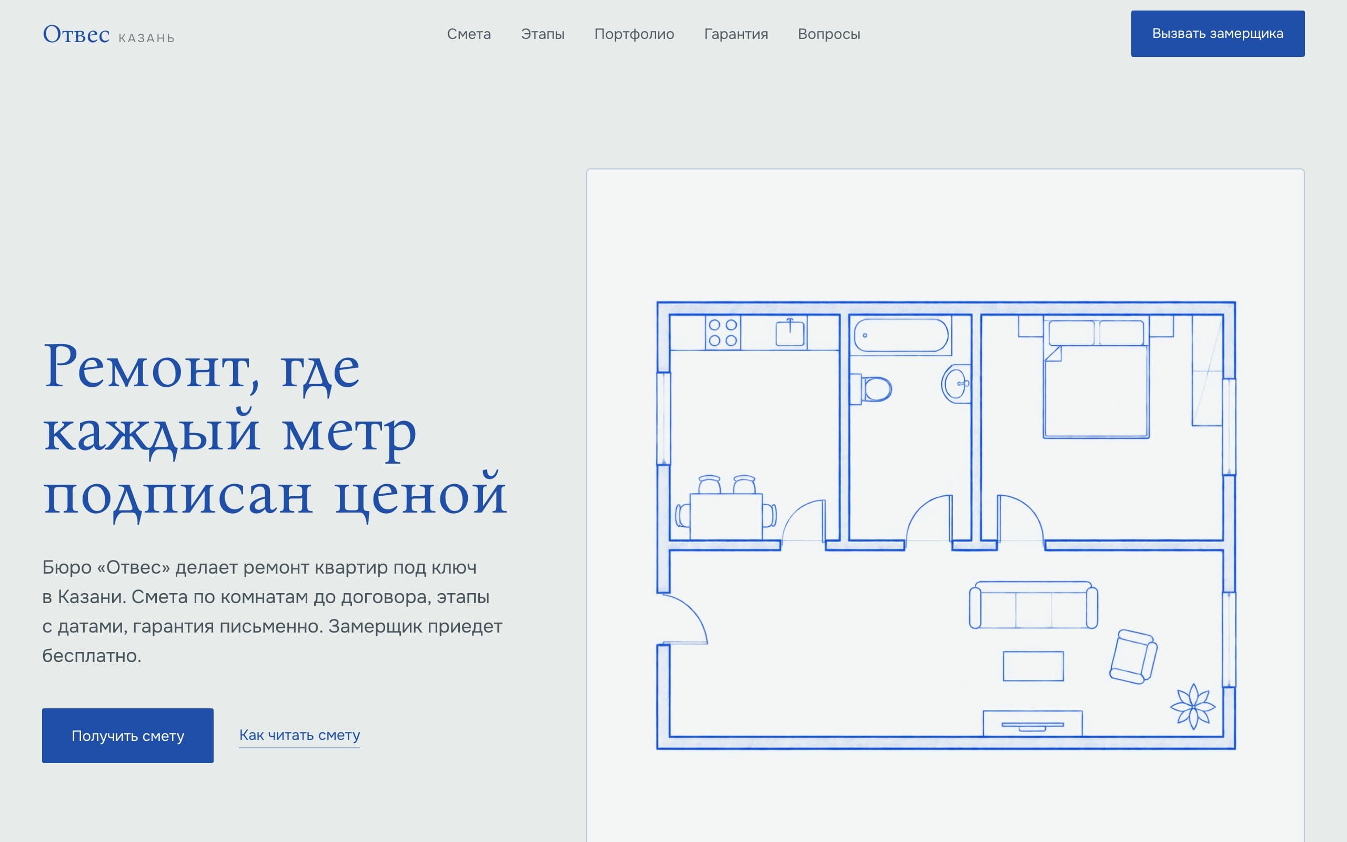
Task: Click the TV stand at the bottom wall
Action: tap(1032, 724)
